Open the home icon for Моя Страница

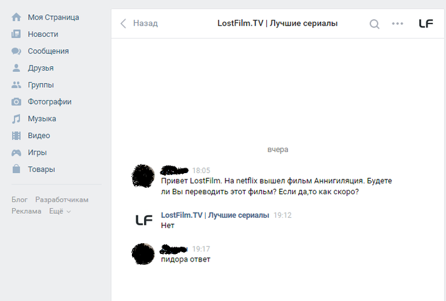[x=16, y=17]
